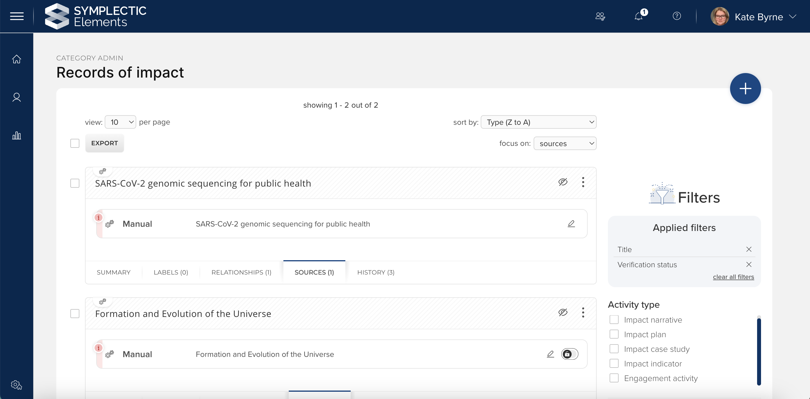Viewport: 810px width, 399px height.
Task: Toggle visibility of SARS-CoV-2 record
Action: (563, 182)
